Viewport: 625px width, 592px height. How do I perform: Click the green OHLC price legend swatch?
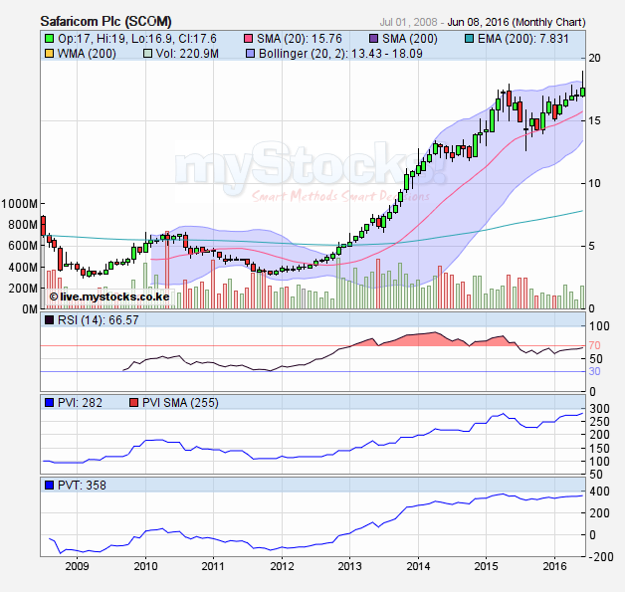(x=49, y=38)
